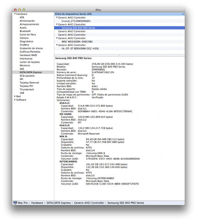197x222 pixels.
Task: Select Cámara in the sidebar
Action: pyautogui.click(x=24, y=38)
